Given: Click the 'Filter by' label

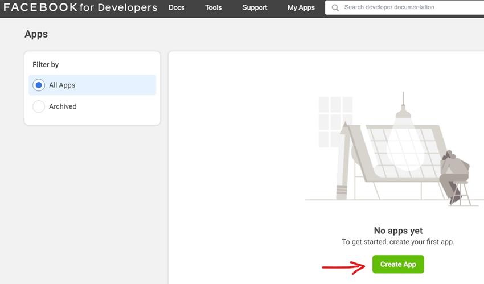Looking at the screenshot, I should click(x=46, y=64).
